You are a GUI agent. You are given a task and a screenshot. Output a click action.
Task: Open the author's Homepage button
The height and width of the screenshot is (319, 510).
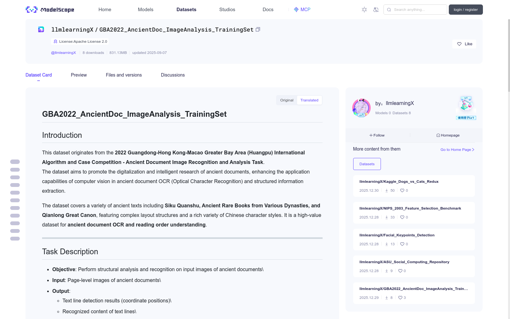(448, 135)
